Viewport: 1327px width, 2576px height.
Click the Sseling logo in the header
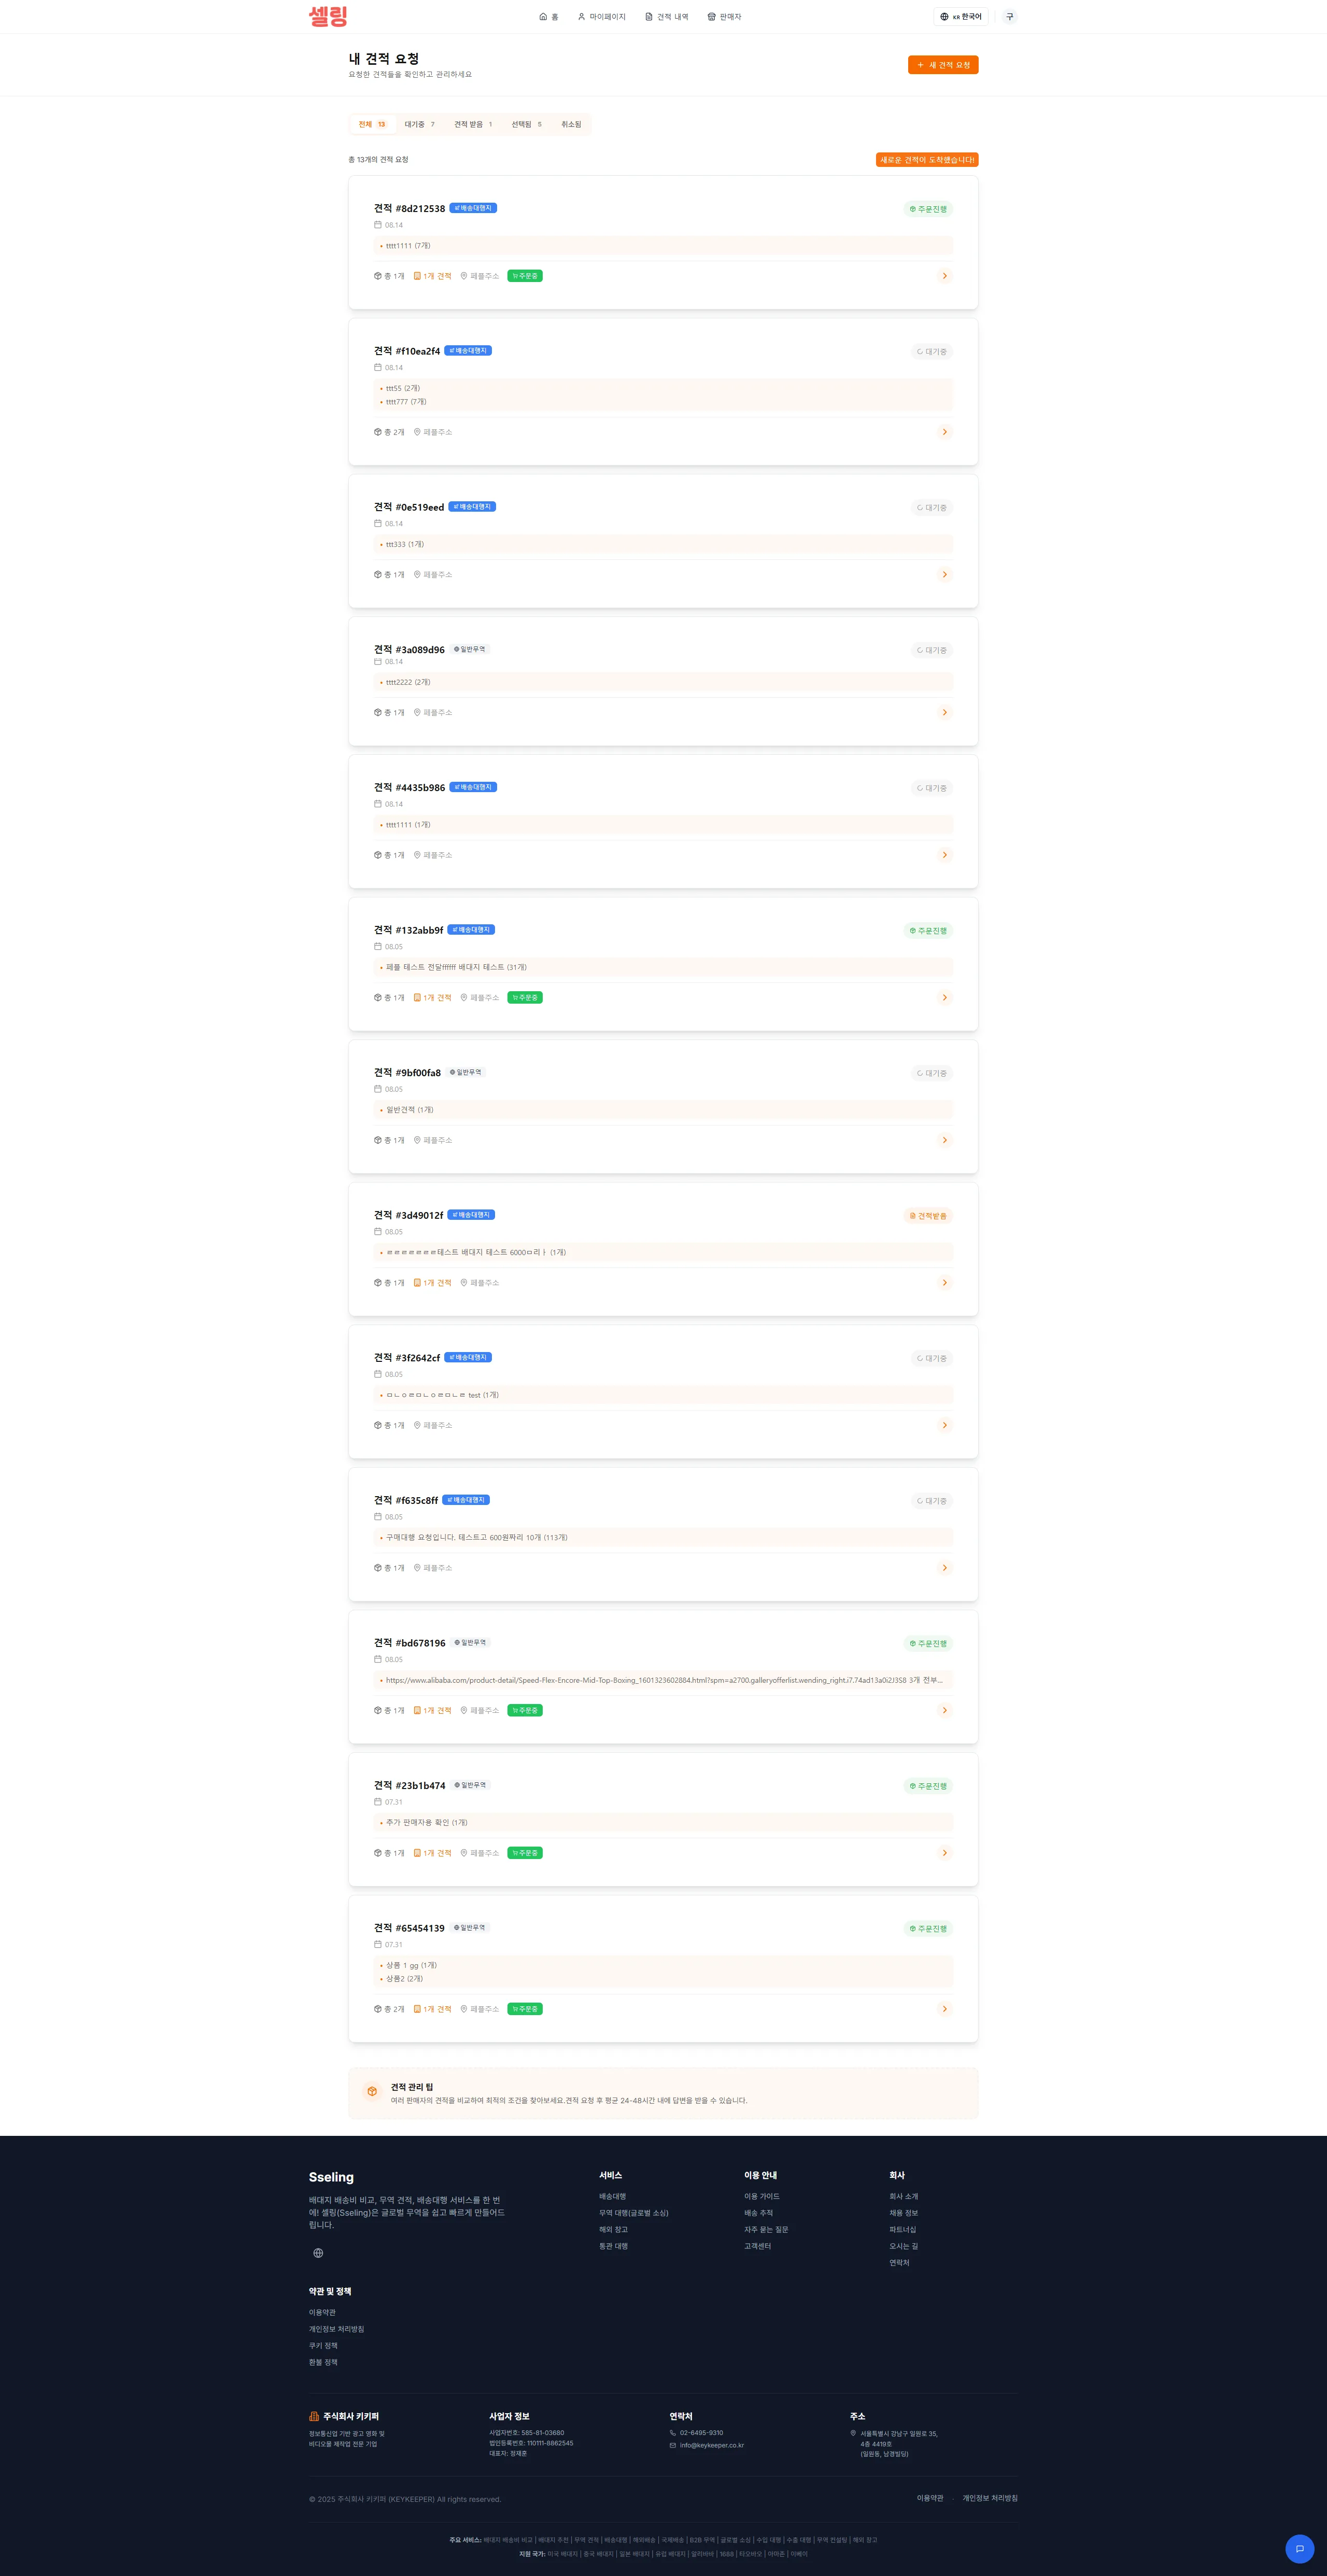pos(328,16)
